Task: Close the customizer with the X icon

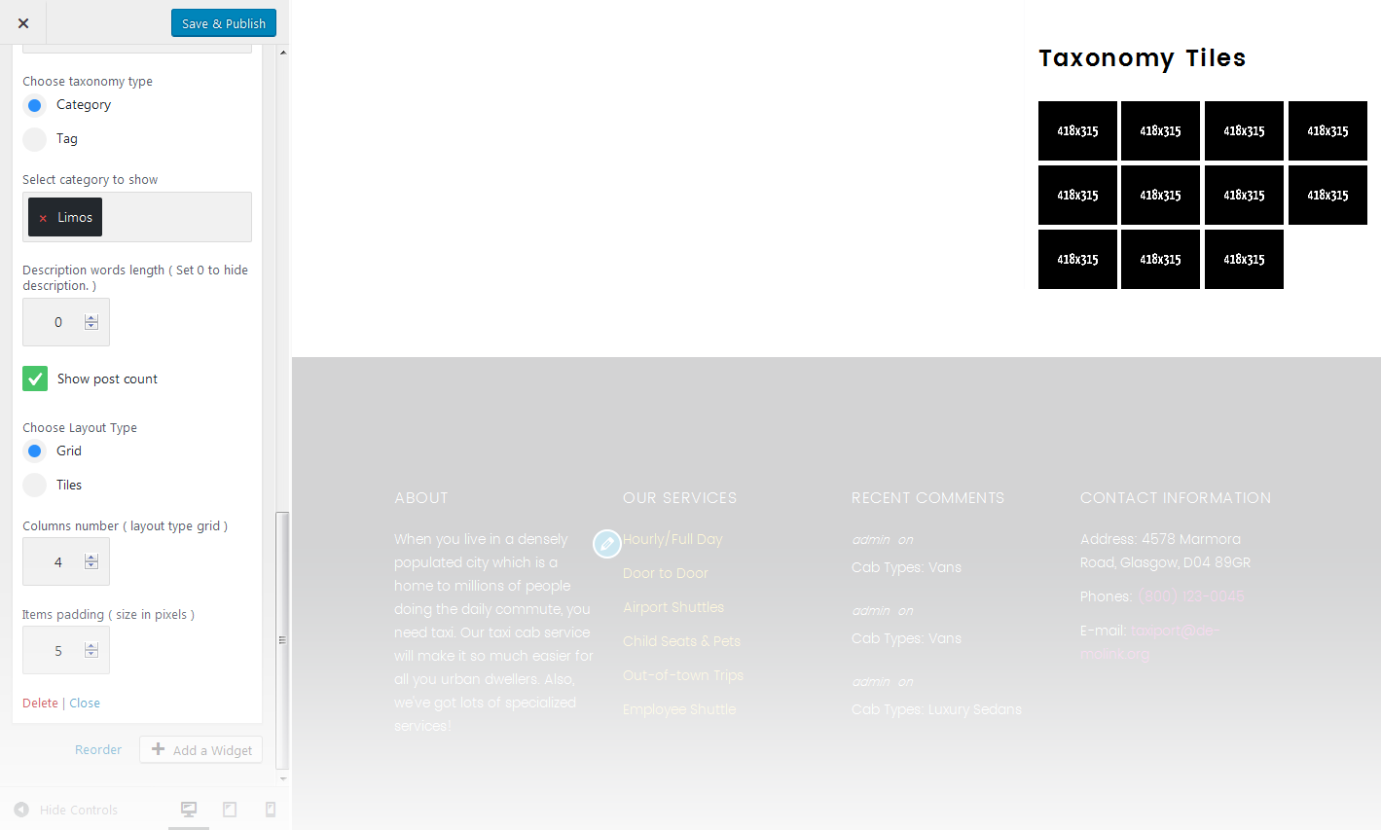Action: point(22,22)
